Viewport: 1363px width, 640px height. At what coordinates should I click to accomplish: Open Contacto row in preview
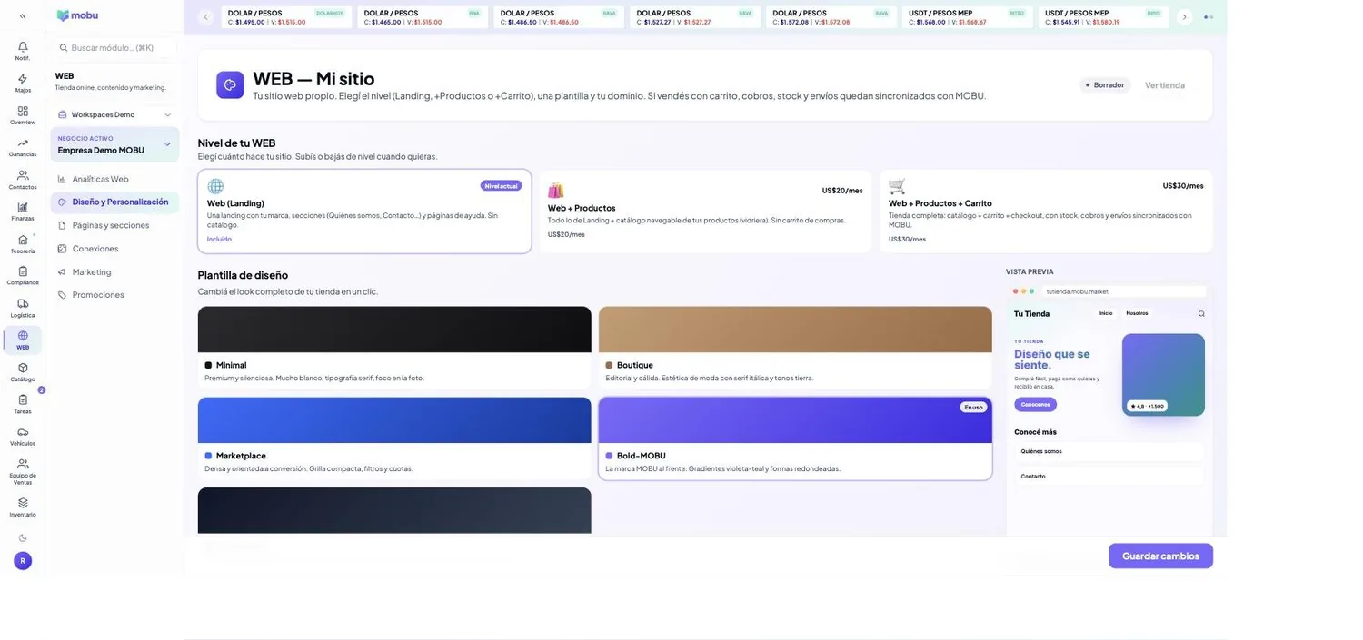coord(1109,476)
